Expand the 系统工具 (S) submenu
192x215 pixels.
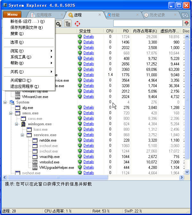(x=29, y=57)
